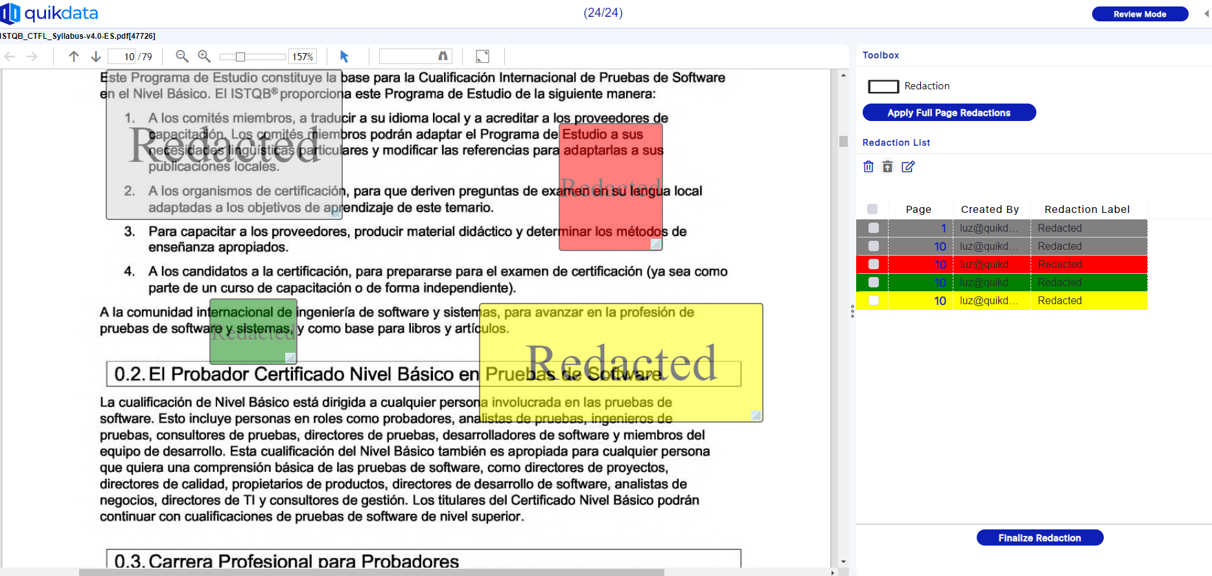Select the blue pointer cursor tool

coord(344,57)
